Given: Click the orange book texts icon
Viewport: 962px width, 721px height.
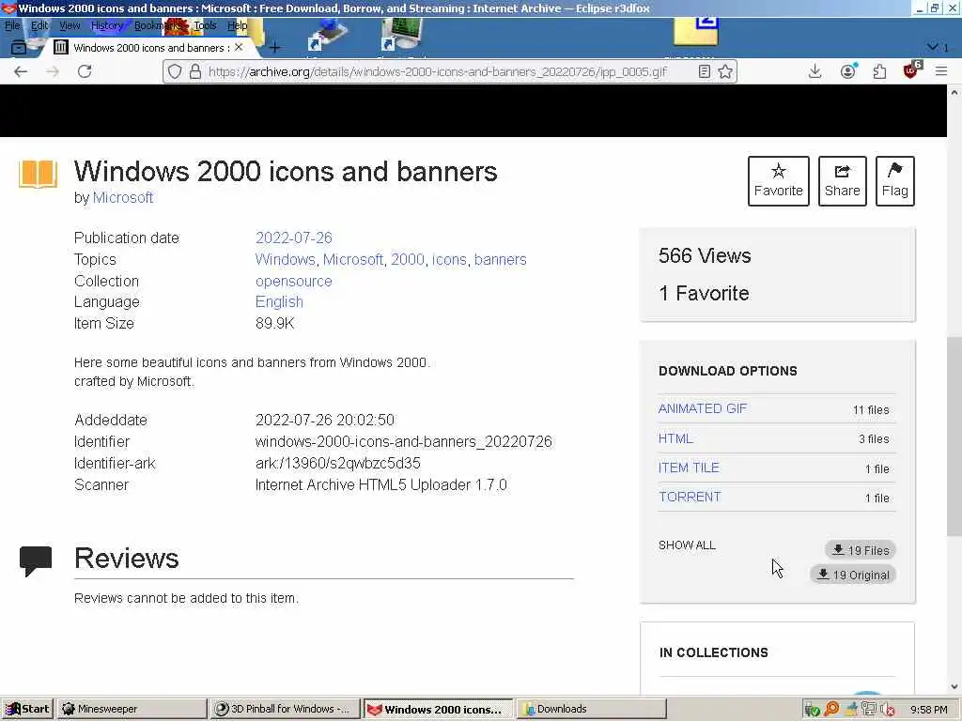Looking at the screenshot, I should point(38,174).
